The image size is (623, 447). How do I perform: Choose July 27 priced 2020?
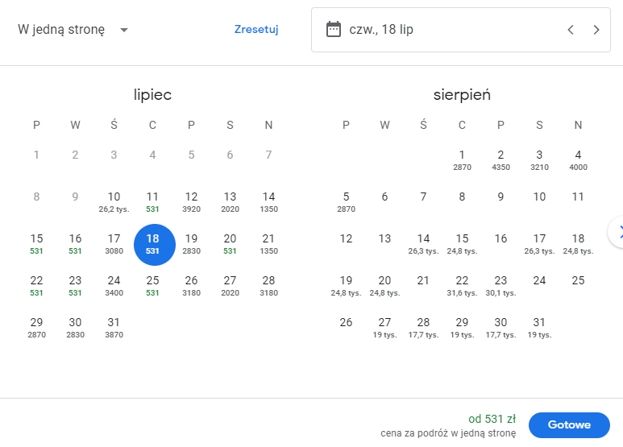click(230, 286)
